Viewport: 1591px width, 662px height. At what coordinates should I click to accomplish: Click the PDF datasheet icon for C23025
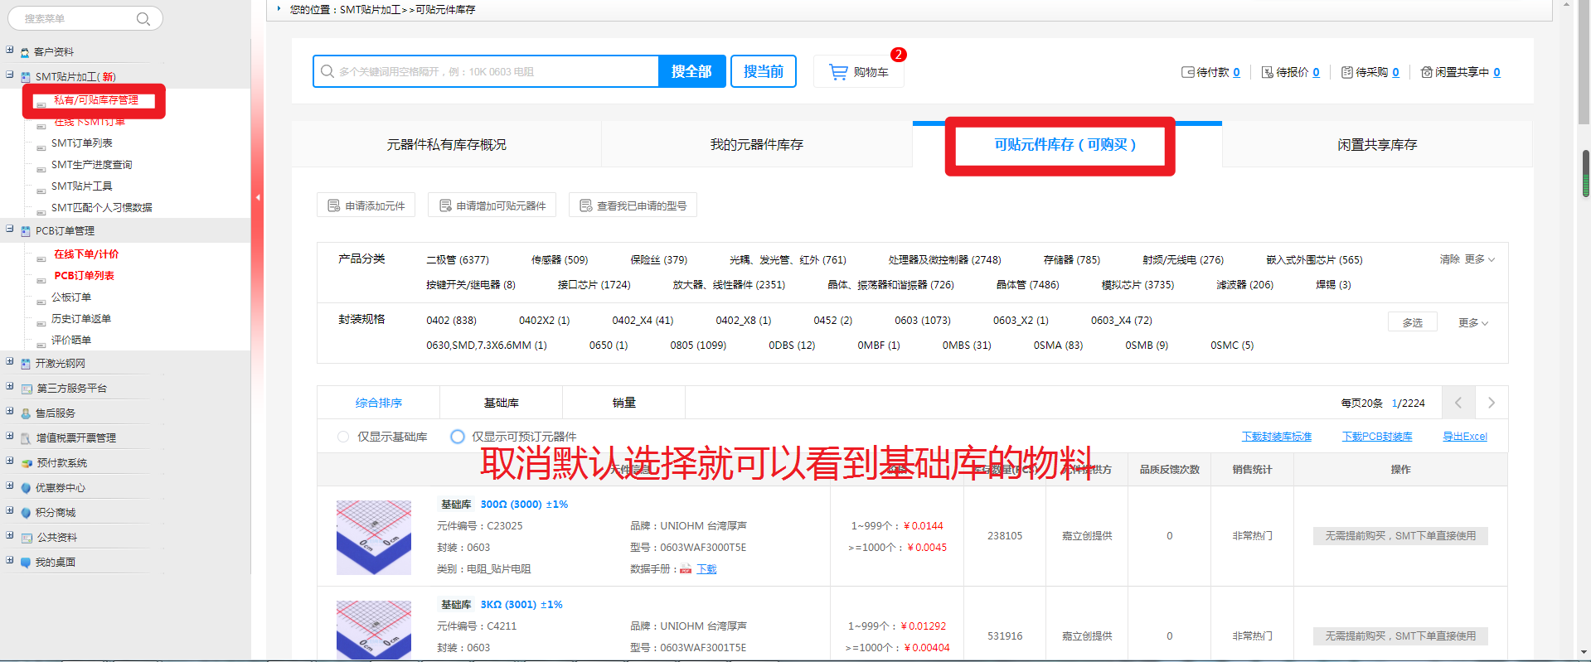click(x=686, y=569)
